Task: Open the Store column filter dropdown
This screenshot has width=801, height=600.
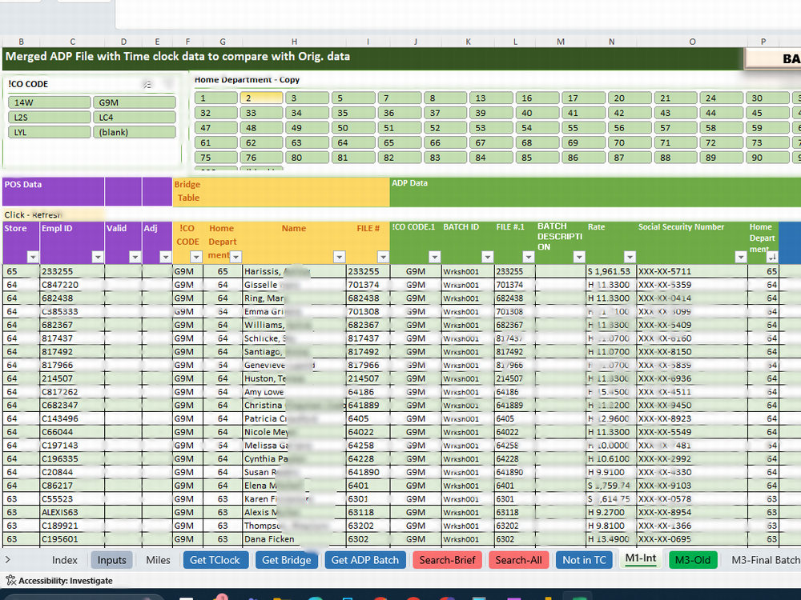Action: 30,257
